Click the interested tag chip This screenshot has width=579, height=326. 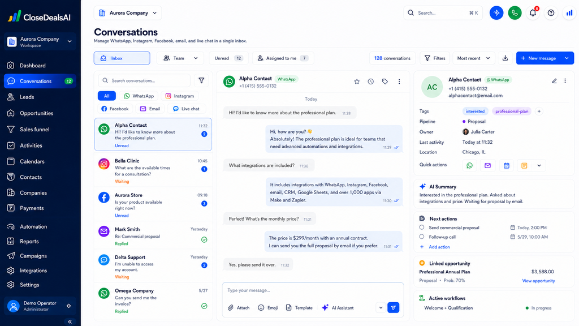tap(475, 111)
